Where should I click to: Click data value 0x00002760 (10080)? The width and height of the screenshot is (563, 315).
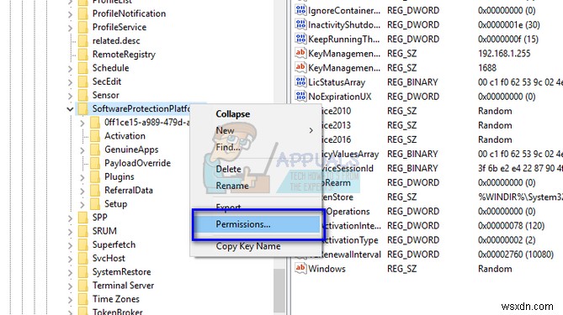(516, 255)
